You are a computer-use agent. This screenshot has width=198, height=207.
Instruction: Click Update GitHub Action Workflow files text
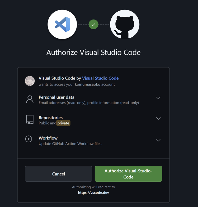pos(70,144)
